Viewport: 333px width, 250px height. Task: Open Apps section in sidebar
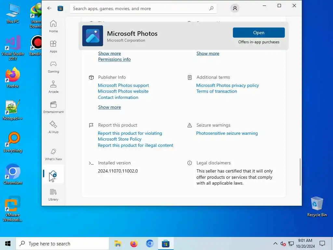point(53,47)
